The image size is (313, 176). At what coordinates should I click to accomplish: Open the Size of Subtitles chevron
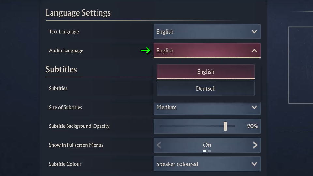pyautogui.click(x=254, y=107)
